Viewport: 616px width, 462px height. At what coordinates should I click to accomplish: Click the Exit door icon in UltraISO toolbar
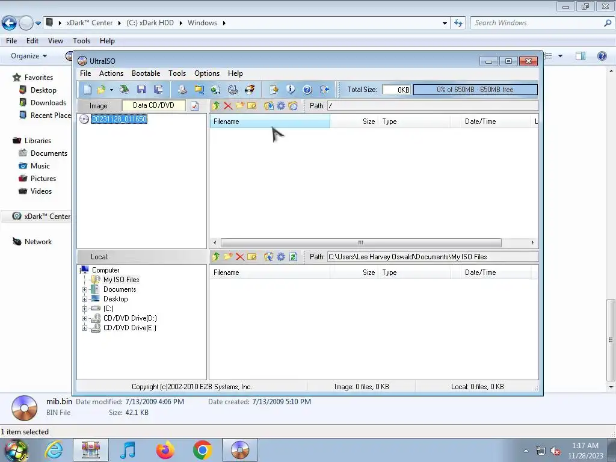[324, 90]
